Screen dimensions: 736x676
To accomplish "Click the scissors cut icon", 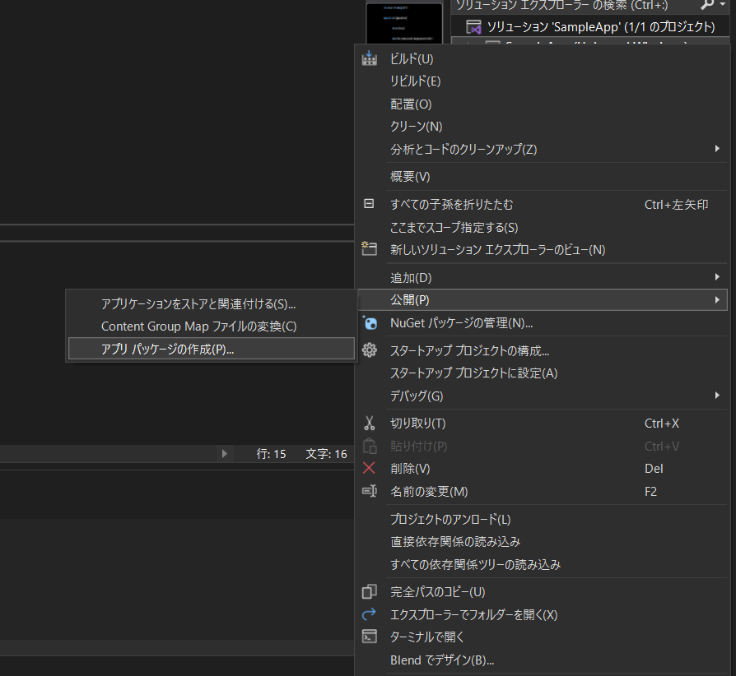I will pyautogui.click(x=370, y=424).
